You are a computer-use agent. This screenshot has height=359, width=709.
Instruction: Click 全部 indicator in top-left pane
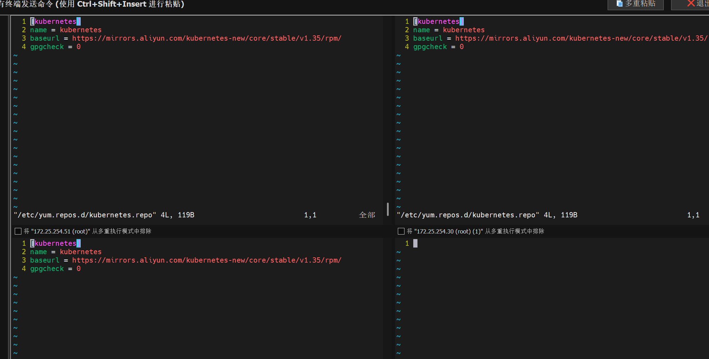[x=367, y=215]
